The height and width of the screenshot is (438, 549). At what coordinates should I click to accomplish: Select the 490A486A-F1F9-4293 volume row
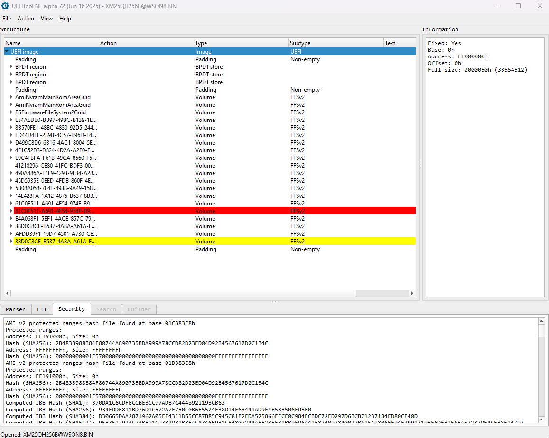coord(210,173)
